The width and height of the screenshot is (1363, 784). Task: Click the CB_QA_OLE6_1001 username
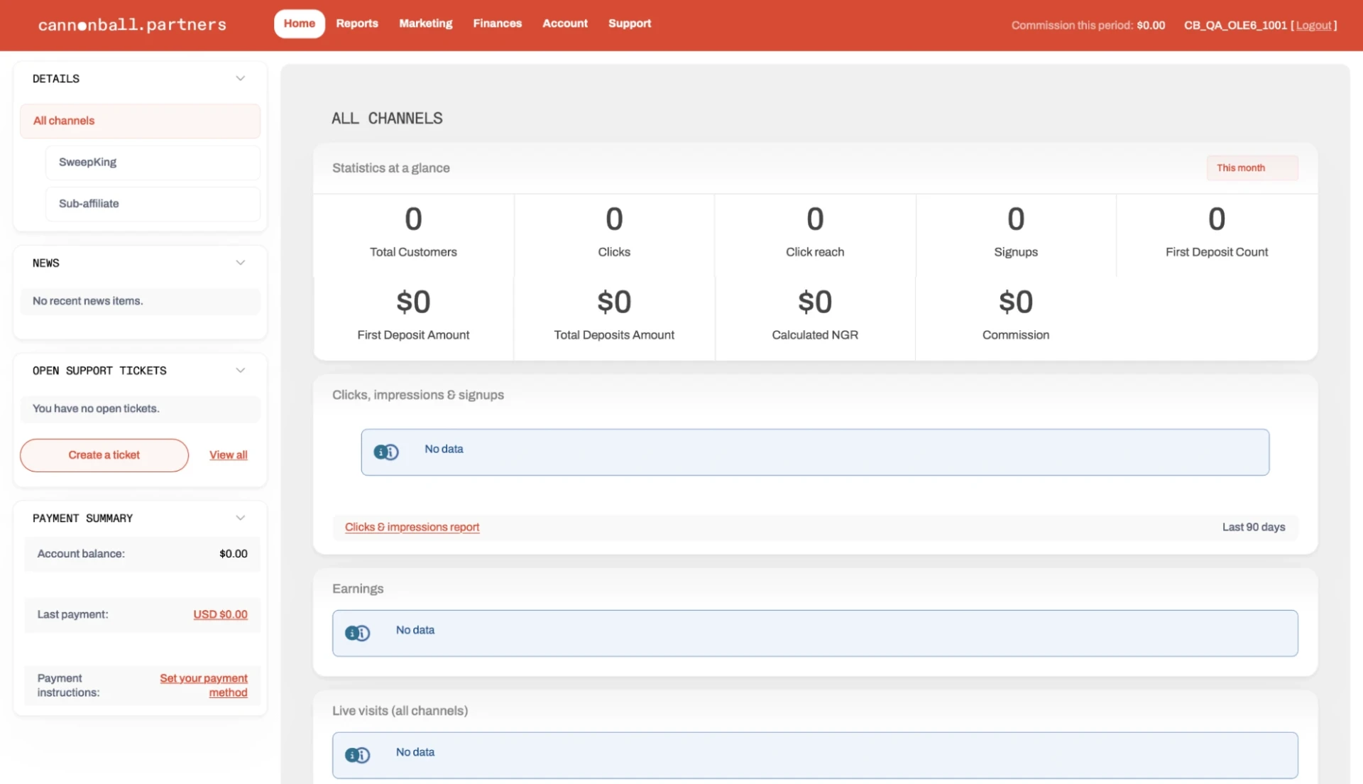click(x=1235, y=26)
